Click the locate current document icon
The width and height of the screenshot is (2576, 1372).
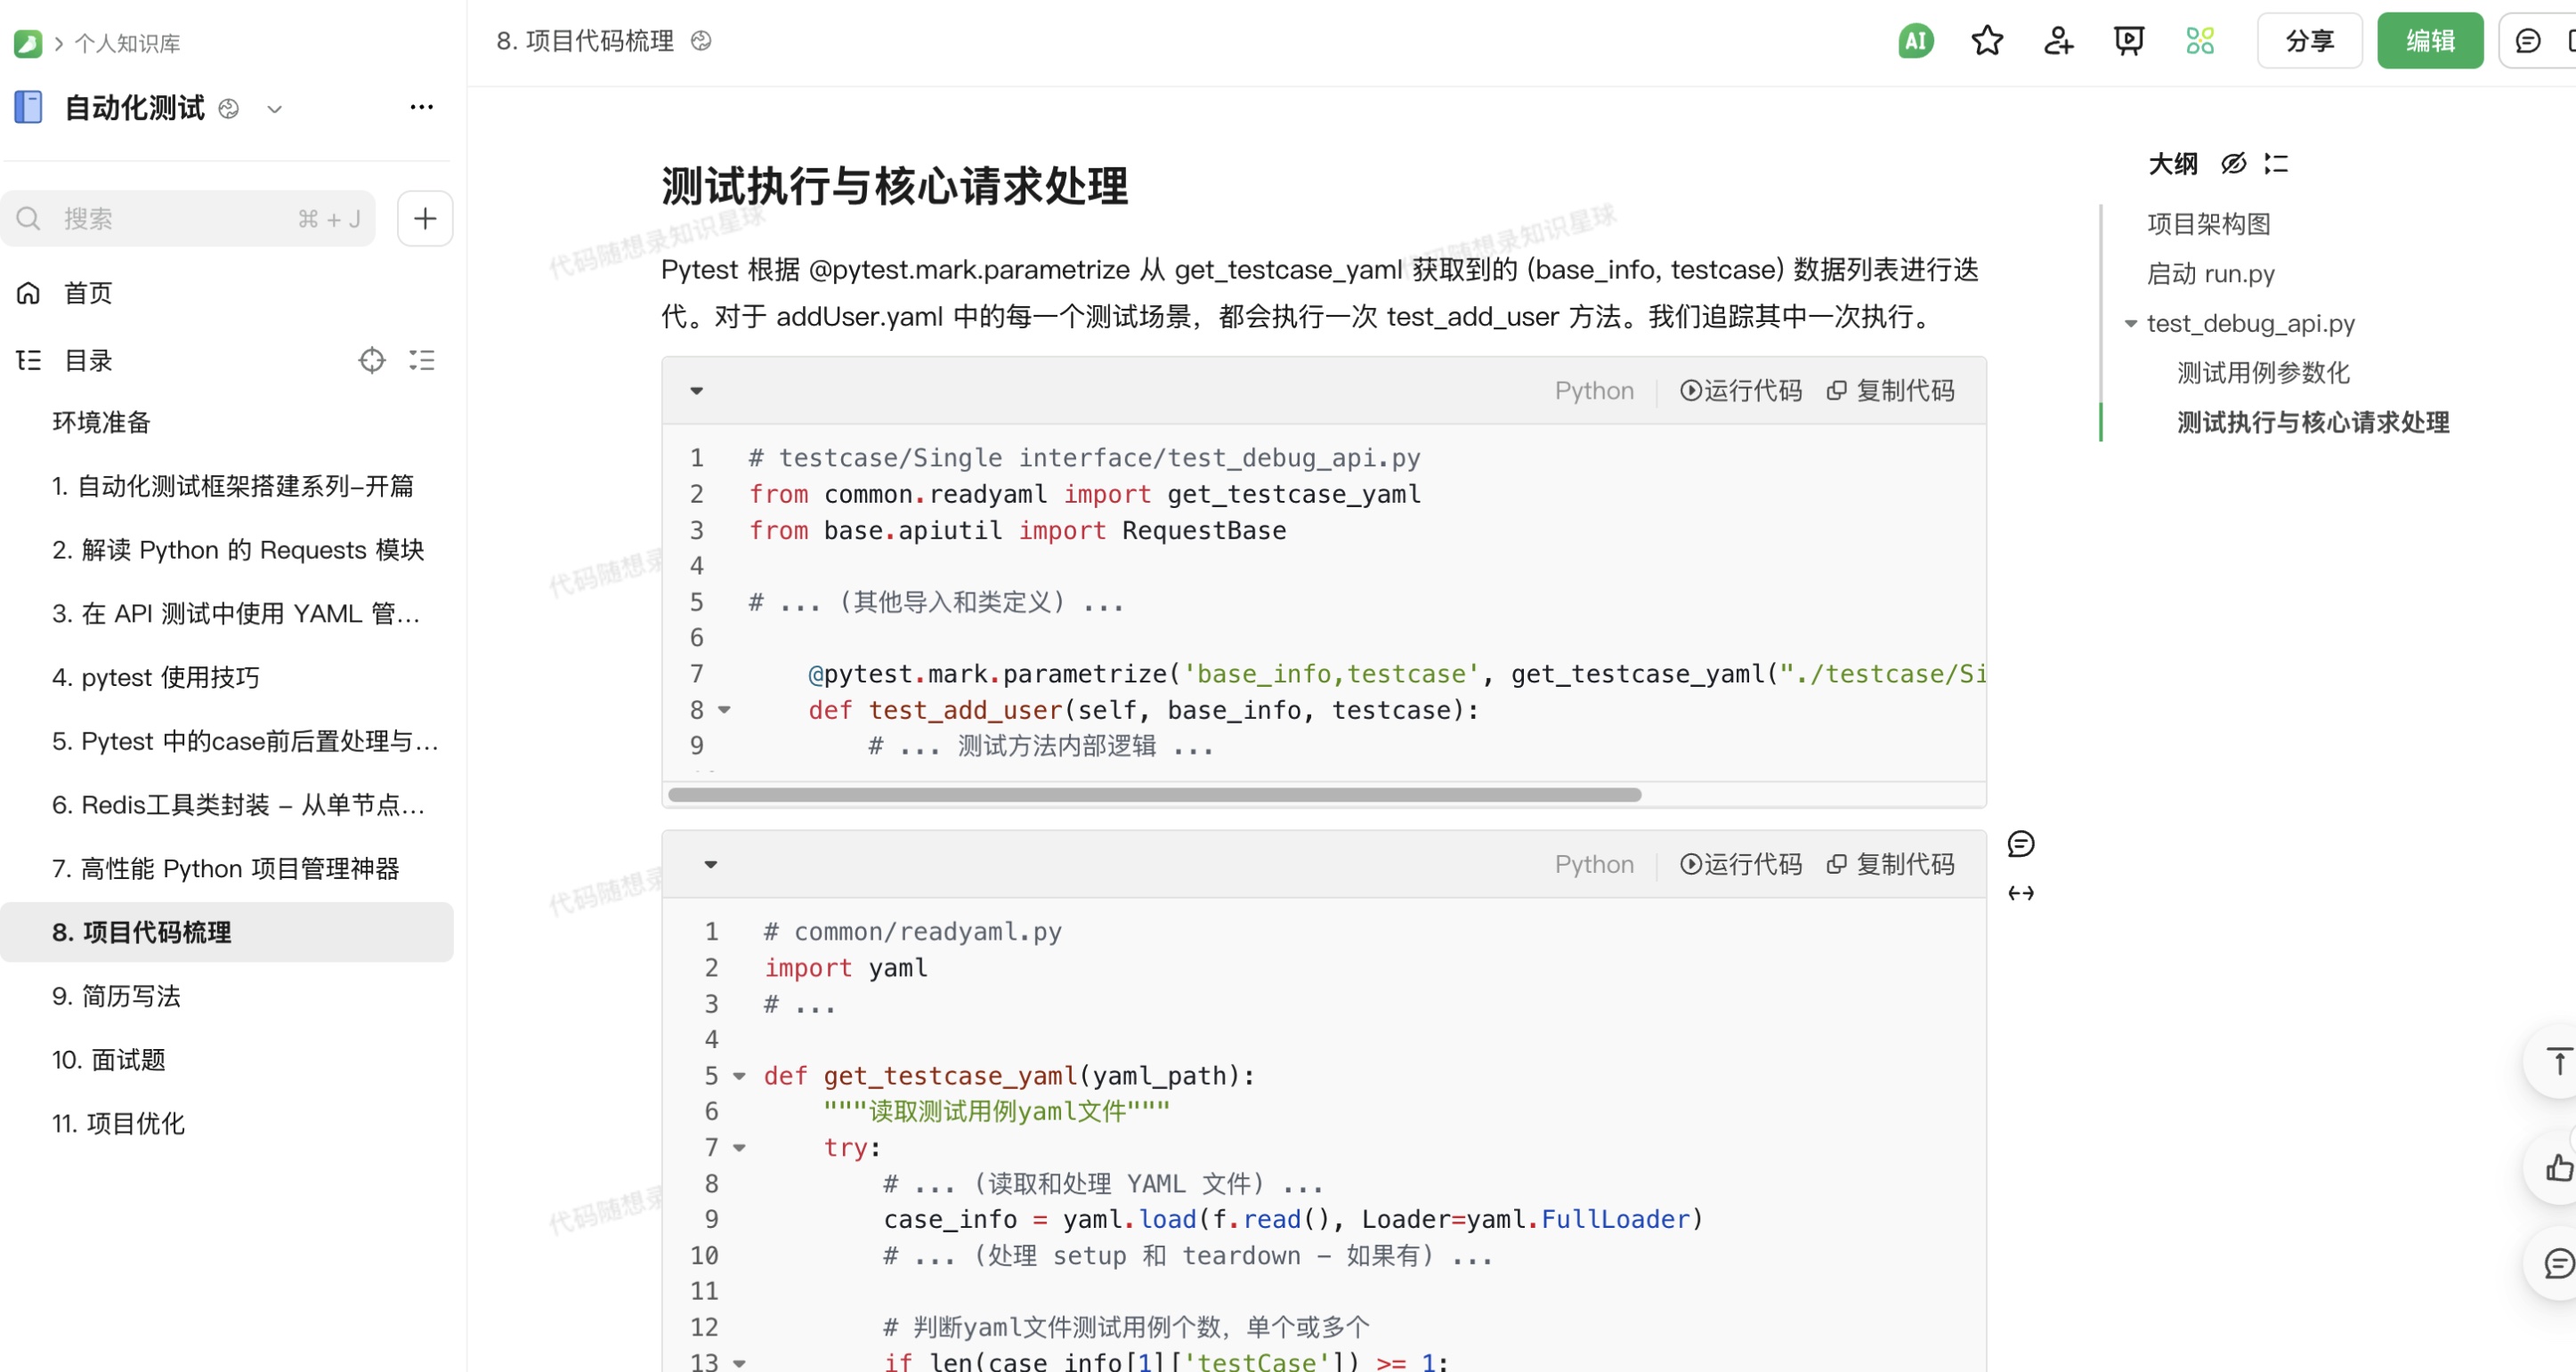(371, 360)
